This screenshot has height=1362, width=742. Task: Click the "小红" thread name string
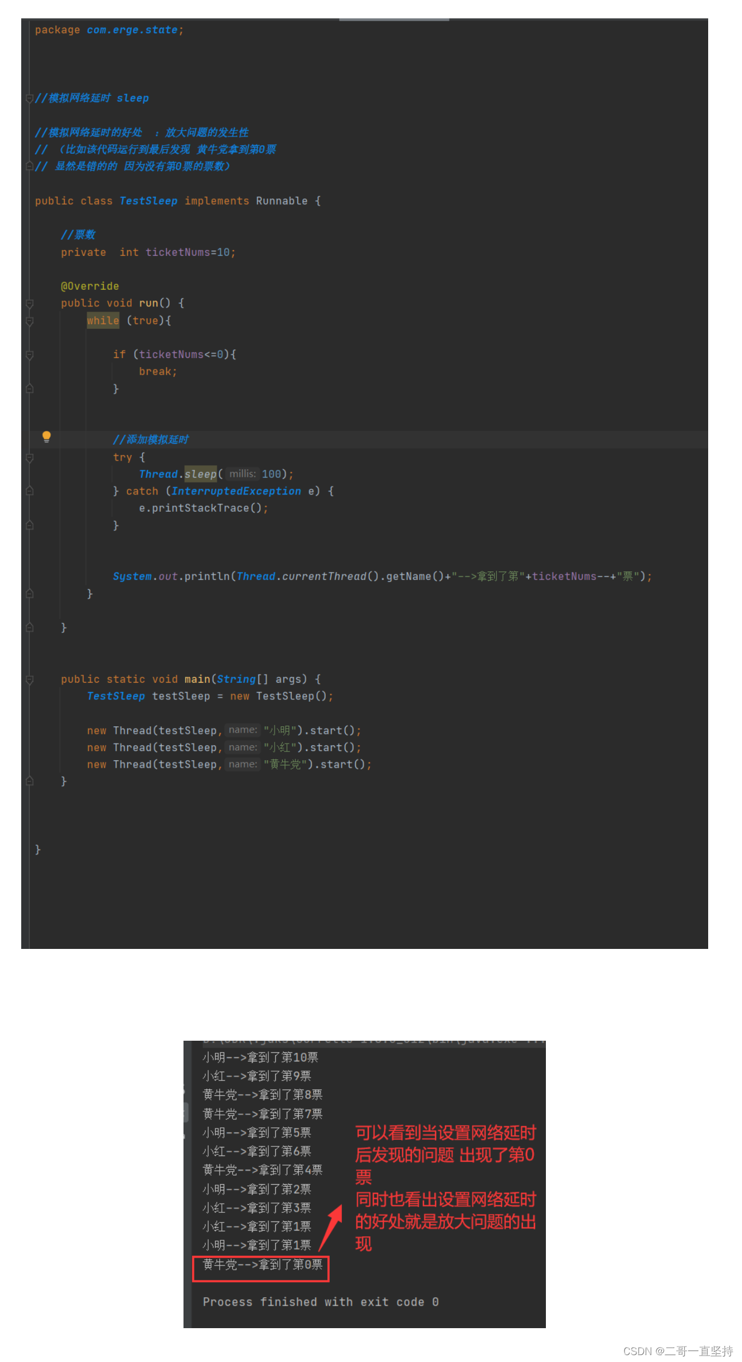click(280, 748)
